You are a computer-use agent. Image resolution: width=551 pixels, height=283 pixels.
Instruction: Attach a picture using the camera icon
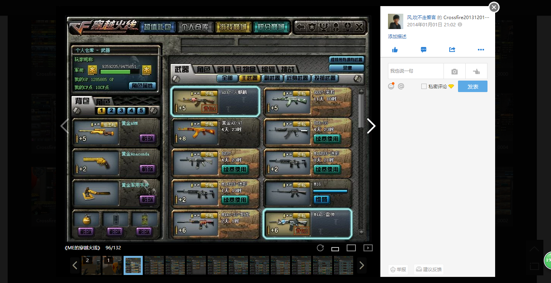[x=455, y=71]
